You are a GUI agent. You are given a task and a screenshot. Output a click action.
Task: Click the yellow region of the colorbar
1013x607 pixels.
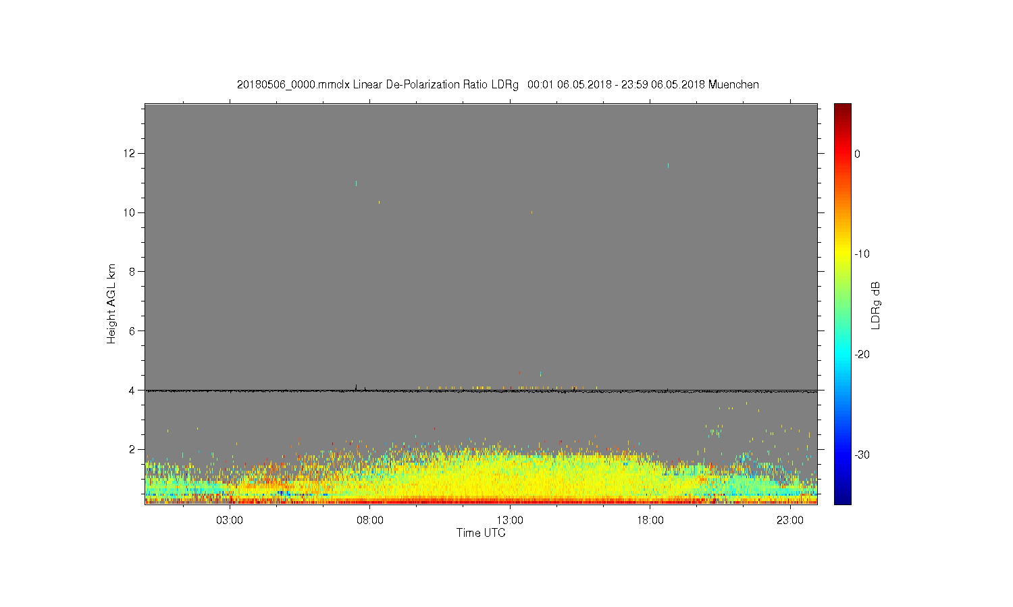coord(843,254)
